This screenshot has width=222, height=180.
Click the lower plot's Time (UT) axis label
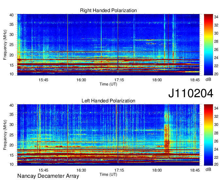pos(108,175)
